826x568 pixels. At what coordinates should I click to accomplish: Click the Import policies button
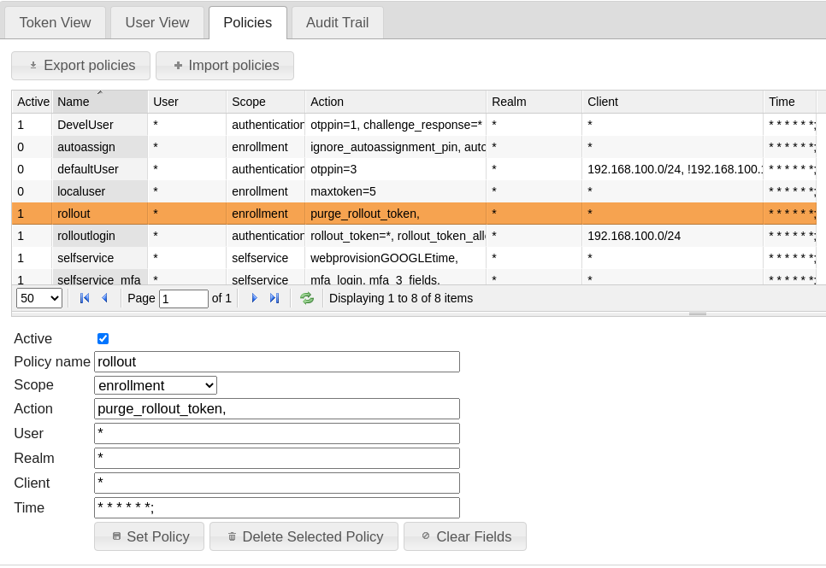pos(225,66)
